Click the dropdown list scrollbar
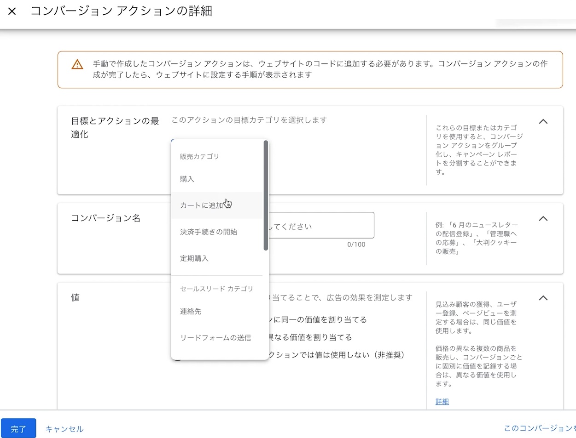This screenshot has height=438, width=576. point(266,196)
